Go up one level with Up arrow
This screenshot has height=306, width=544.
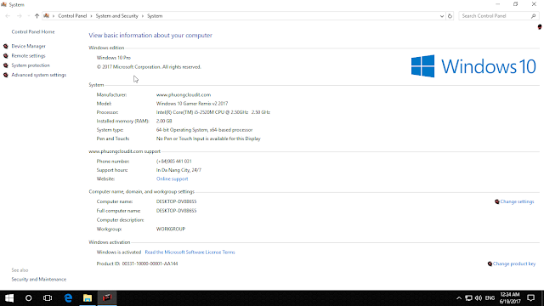tap(37, 16)
